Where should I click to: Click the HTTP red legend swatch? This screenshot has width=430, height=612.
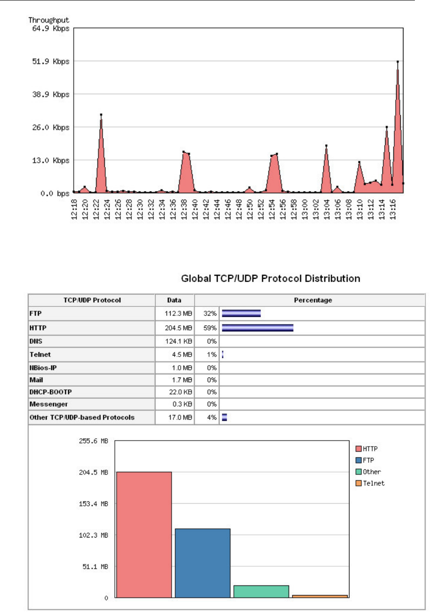click(x=359, y=449)
